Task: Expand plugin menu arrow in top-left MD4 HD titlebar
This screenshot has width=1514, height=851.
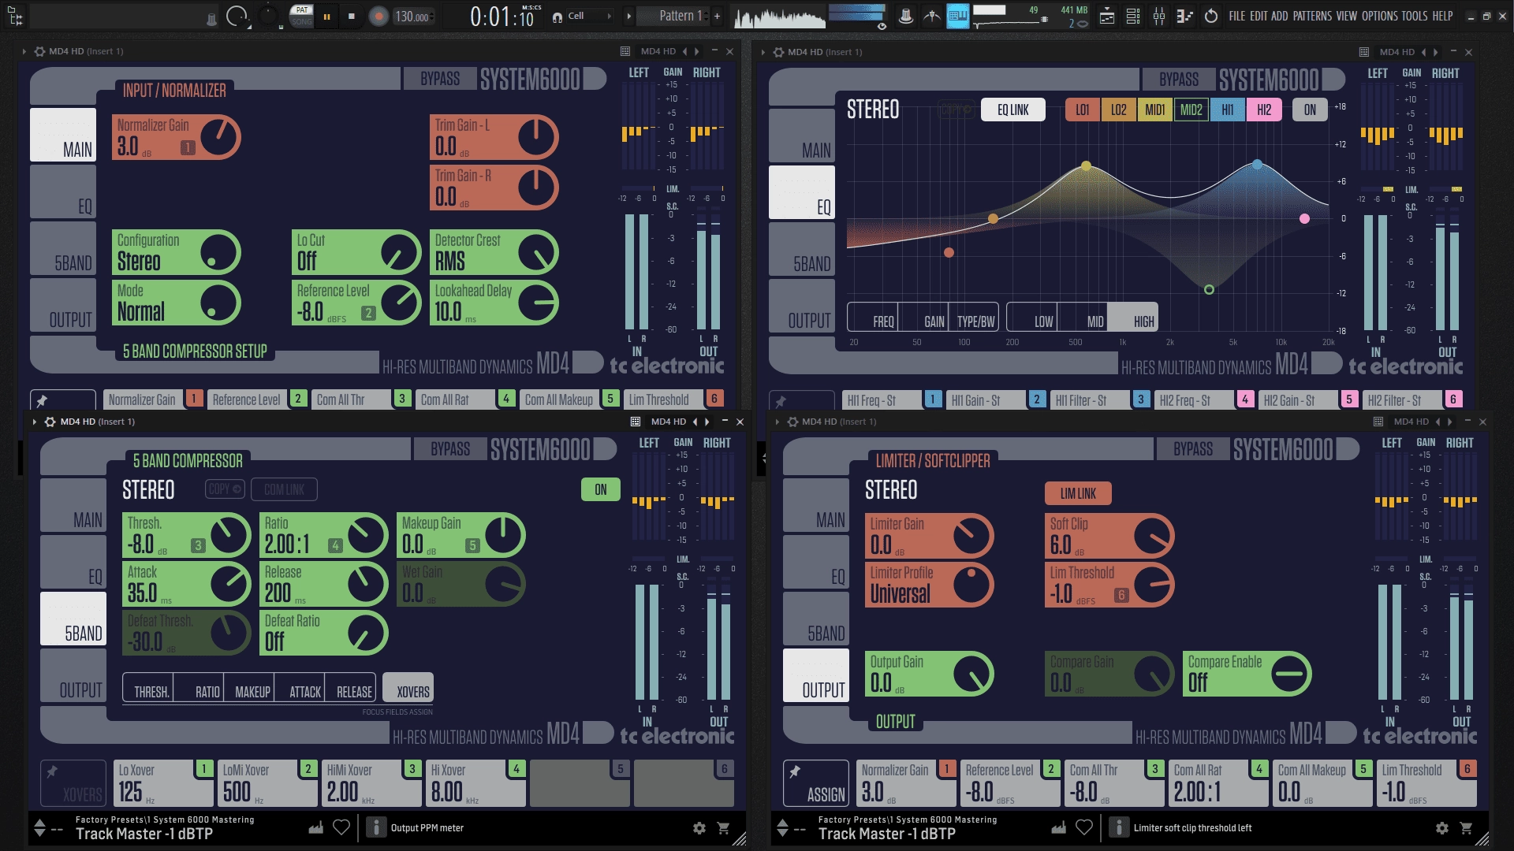Action: pos(24,51)
